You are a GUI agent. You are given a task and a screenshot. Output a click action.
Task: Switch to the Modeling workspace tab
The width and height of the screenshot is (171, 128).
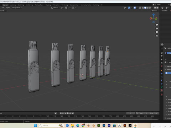13,5
